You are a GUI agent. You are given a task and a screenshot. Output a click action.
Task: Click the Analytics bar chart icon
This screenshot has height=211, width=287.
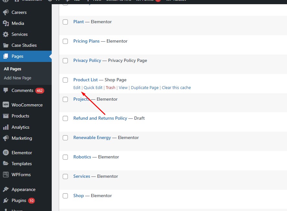click(6, 127)
